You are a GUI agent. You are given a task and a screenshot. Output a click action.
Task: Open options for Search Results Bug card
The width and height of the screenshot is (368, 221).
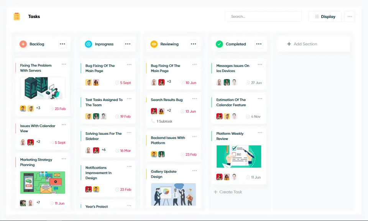click(195, 98)
